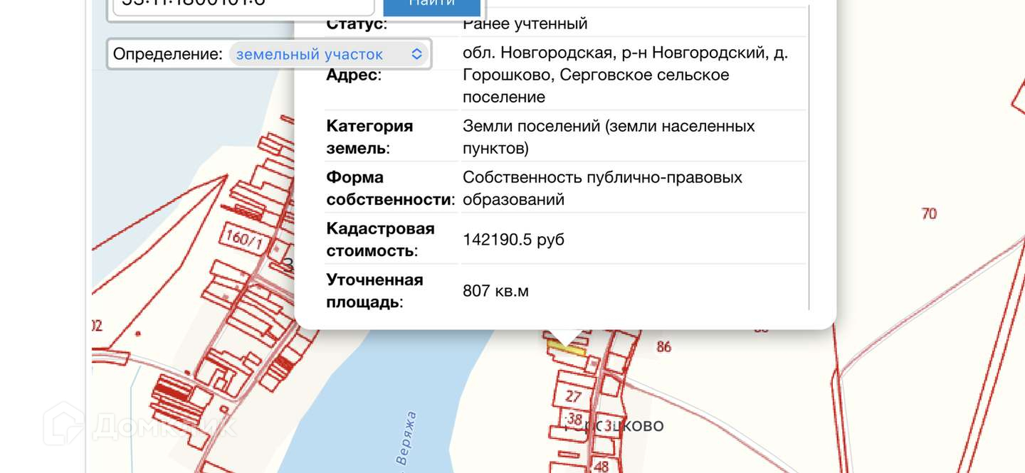Click the Горошково village name label

click(x=614, y=426)
